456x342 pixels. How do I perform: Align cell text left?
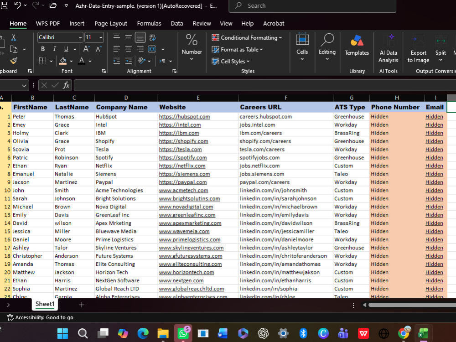(x=117, y=49)
